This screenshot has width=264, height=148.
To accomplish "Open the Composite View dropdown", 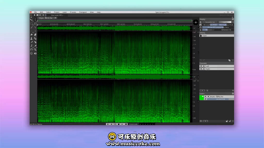I will (210, 22).
